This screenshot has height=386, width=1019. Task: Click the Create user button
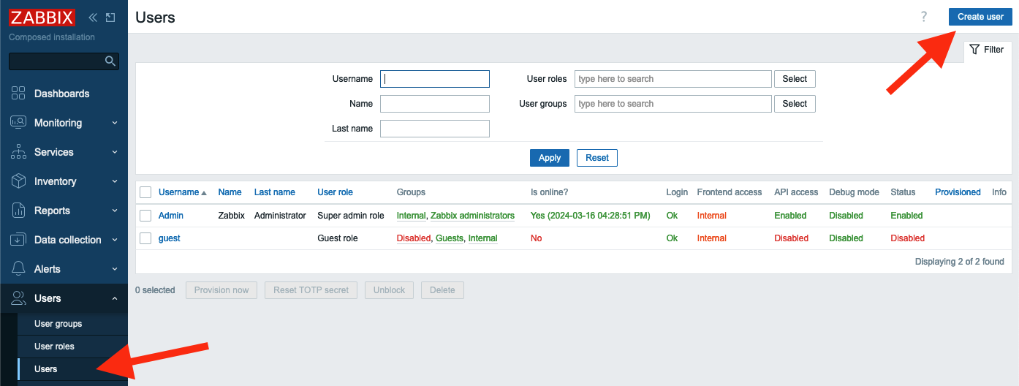pos(980,17)
